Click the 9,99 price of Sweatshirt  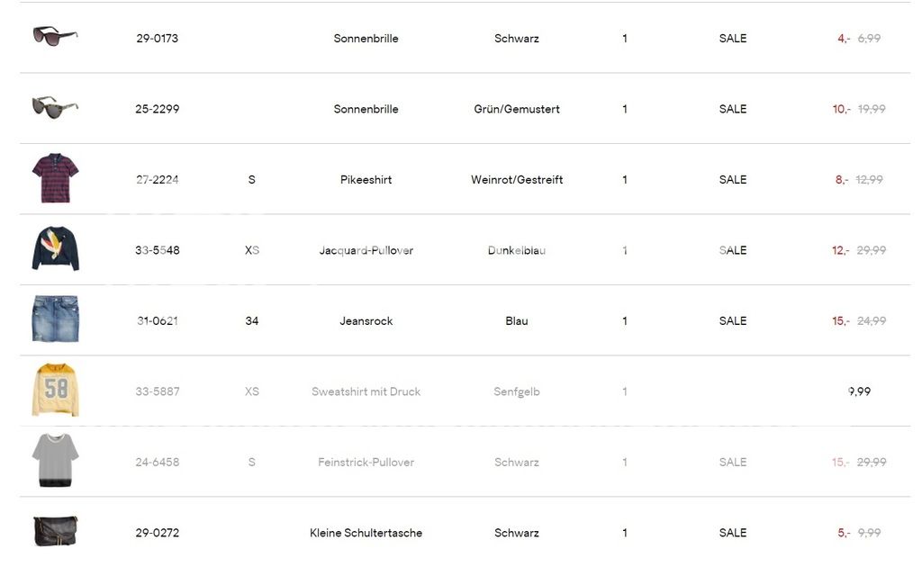pos(859,391)
